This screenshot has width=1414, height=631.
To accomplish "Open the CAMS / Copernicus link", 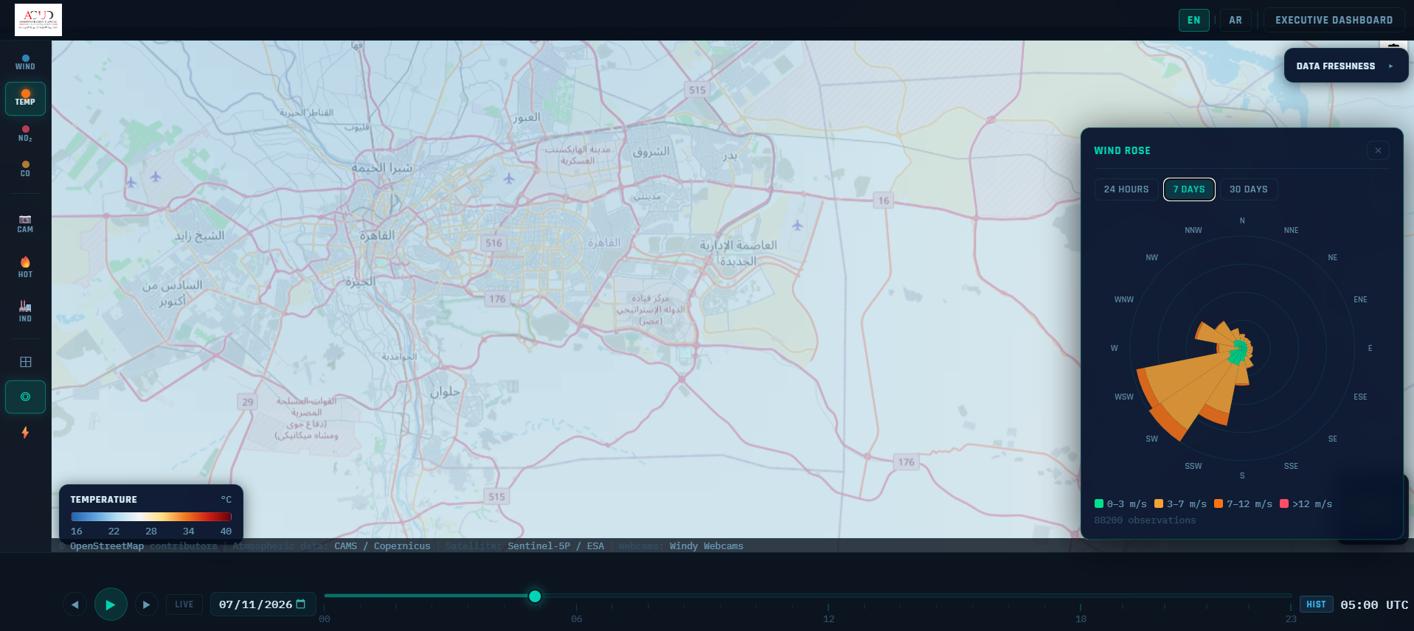I will click(x=382, y=546).
